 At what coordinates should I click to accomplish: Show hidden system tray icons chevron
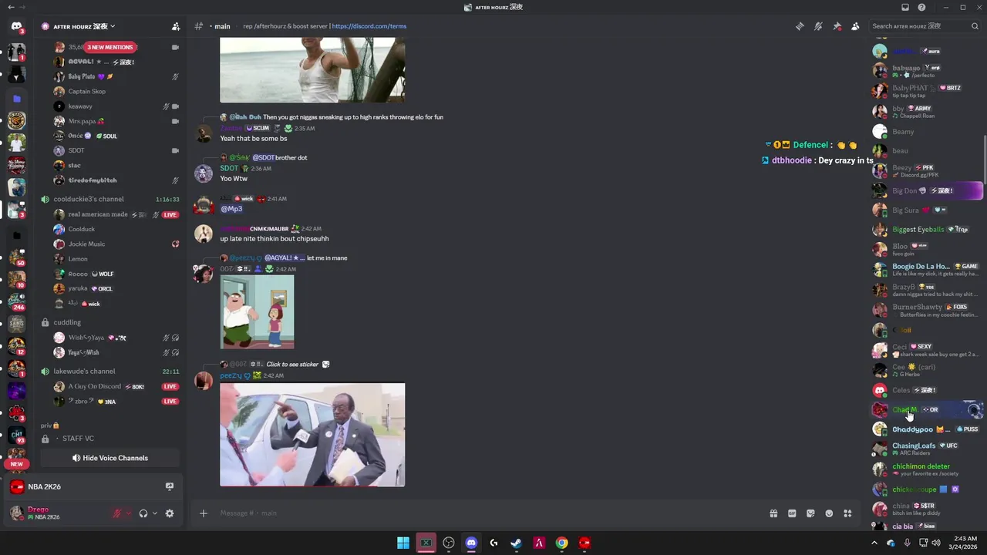pos(874,543)
